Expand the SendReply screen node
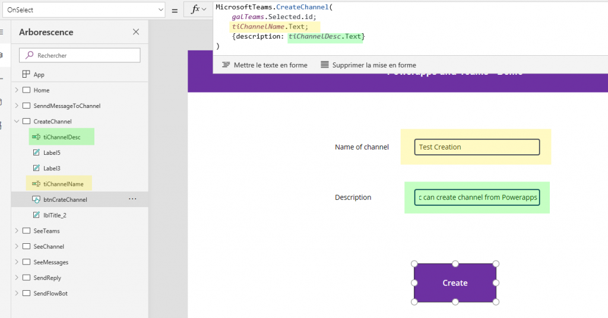The height and width of the screenshot is (318, 608). click(17, 277)
